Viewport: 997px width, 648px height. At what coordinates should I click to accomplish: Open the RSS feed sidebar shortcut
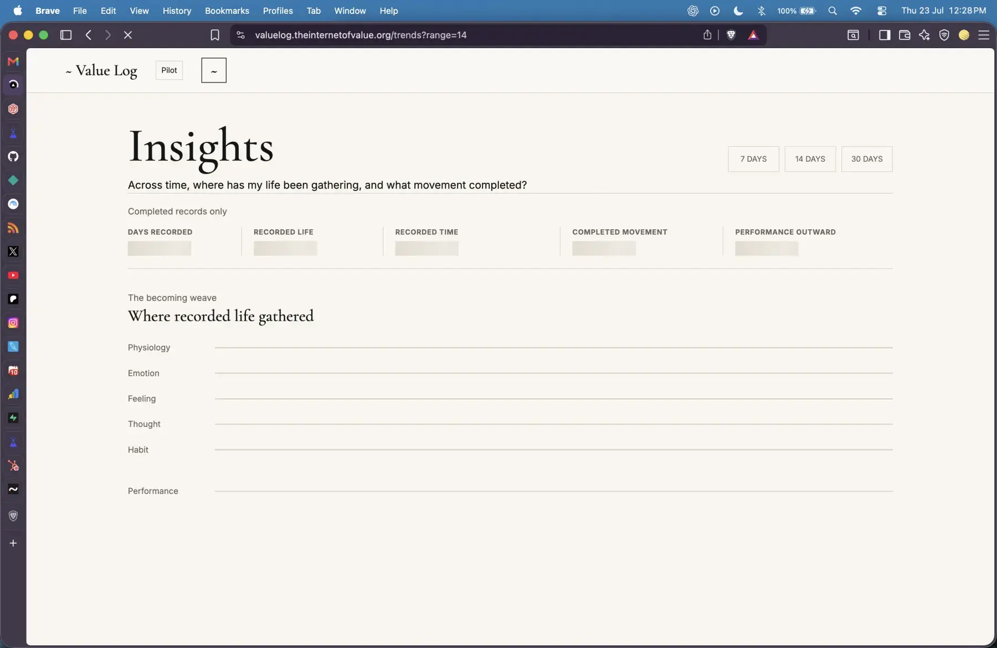tap(13, 228)
